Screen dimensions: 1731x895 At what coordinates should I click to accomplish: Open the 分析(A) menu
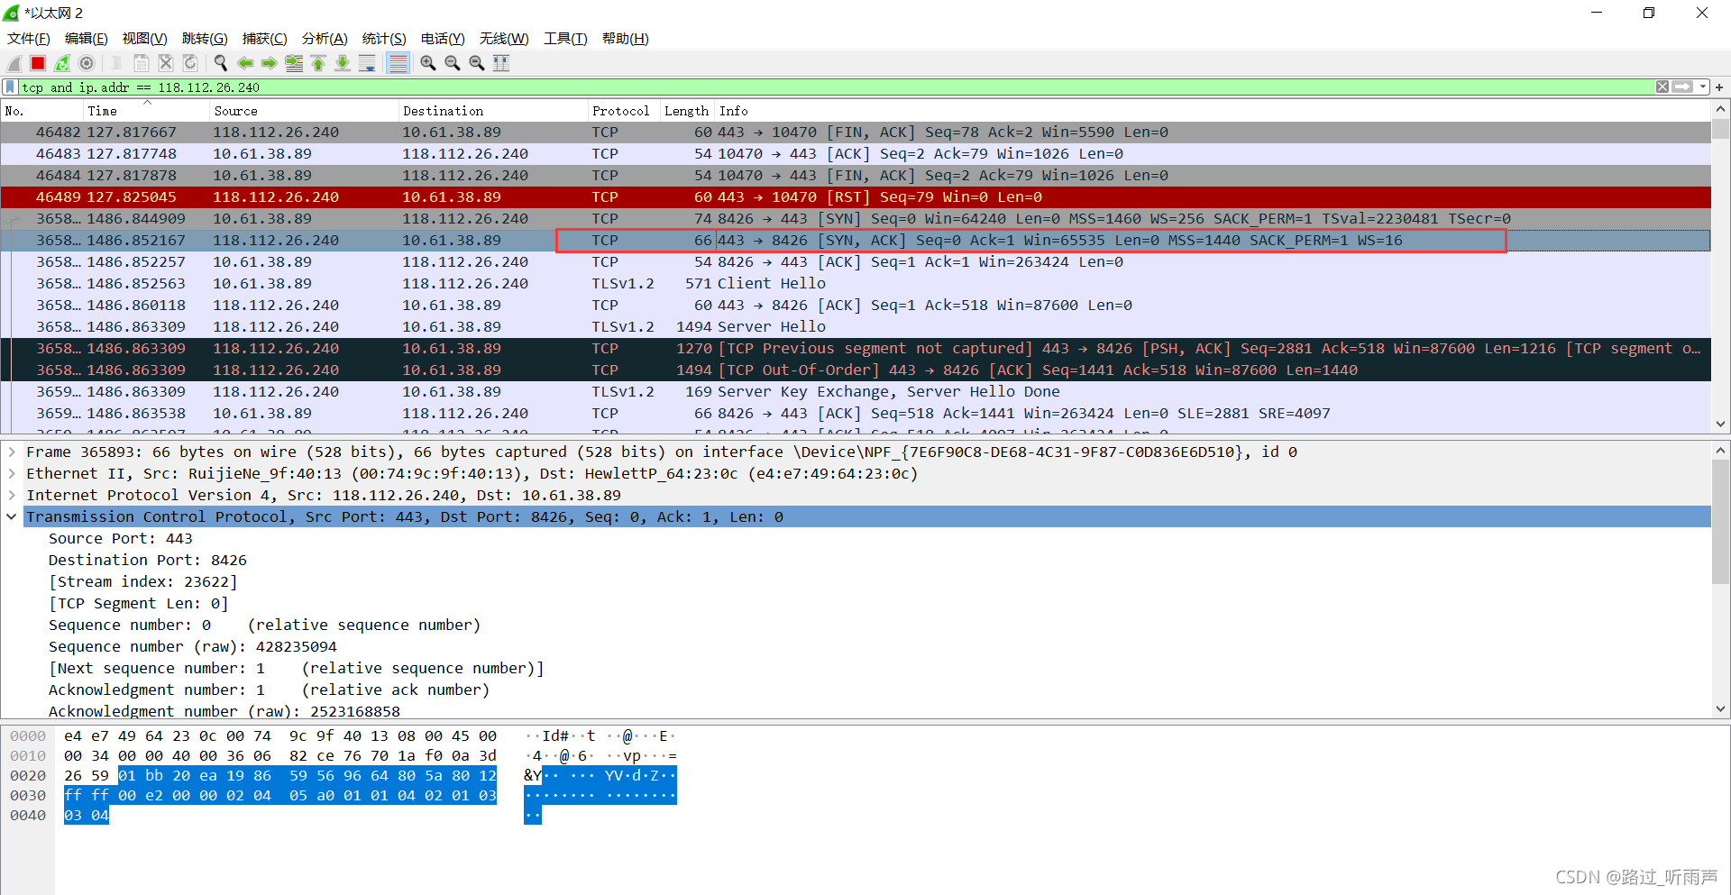click(324, 39)
